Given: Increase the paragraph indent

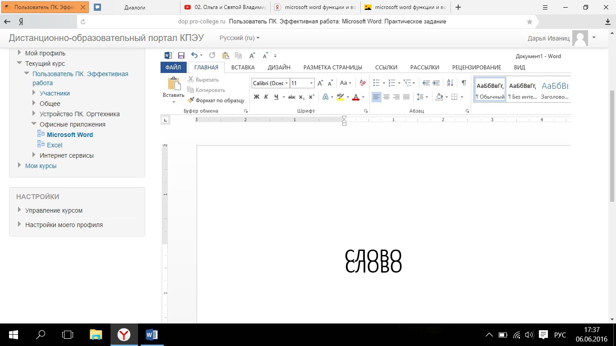Looking at the screenshot, I should pos(436,83).
